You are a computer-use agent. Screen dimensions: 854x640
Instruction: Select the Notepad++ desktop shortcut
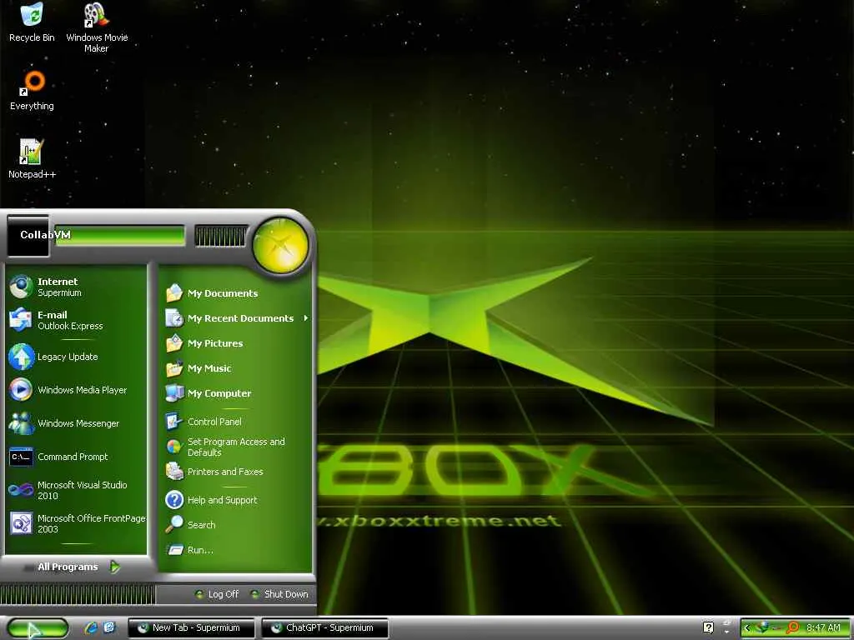click(x=32, y=159)
